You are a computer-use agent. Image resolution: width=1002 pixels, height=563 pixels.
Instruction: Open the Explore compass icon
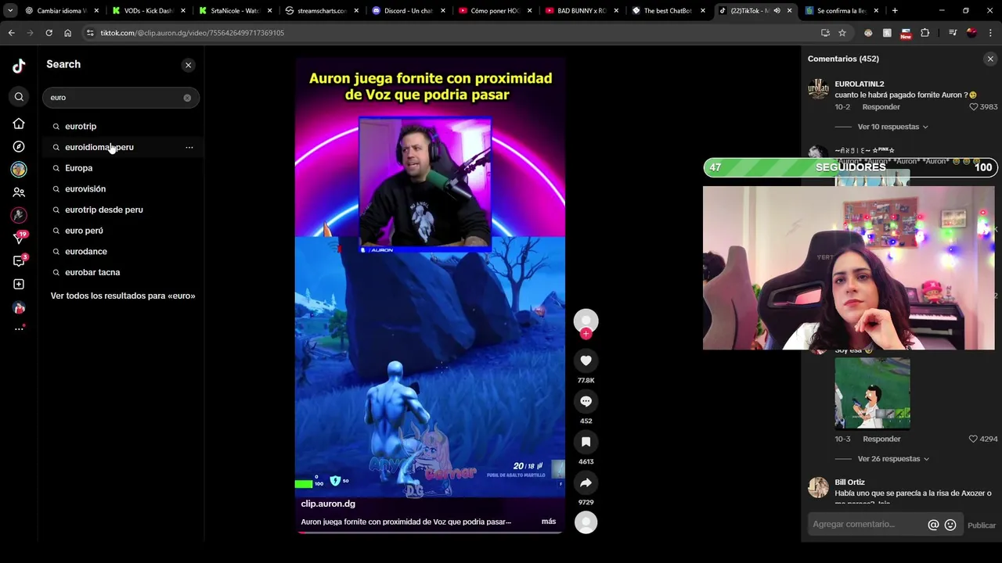click(x=19, y=146)
